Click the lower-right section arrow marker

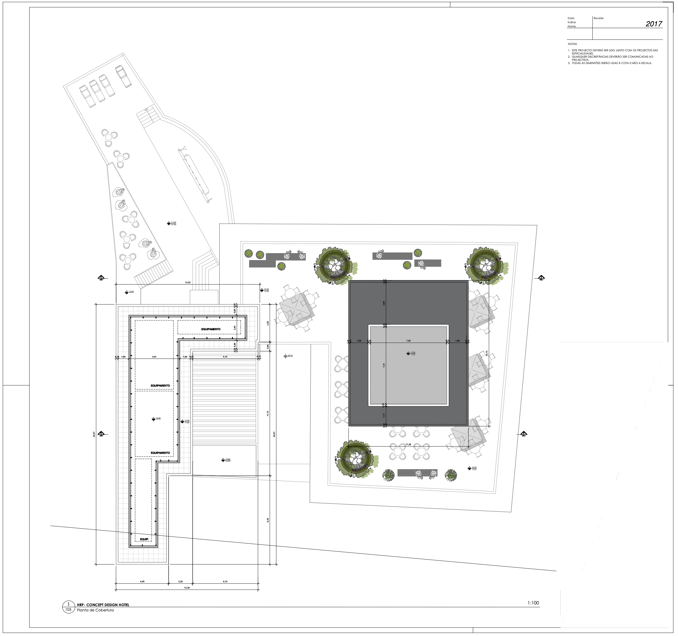click(524, 434)
